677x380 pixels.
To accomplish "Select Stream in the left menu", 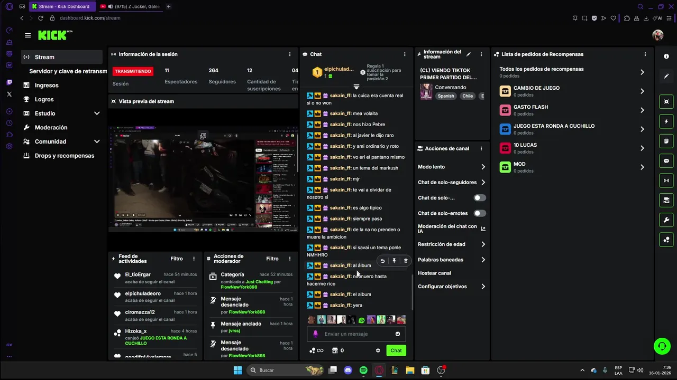I will coord(62,57).
